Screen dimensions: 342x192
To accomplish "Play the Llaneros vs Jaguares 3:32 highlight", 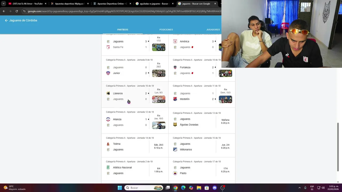I will [x=159, y=99].
